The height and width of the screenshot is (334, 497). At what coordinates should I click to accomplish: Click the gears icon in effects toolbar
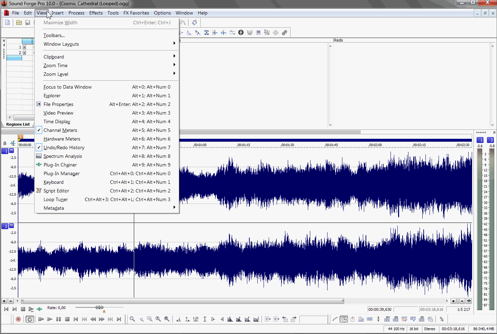(284, 33)
